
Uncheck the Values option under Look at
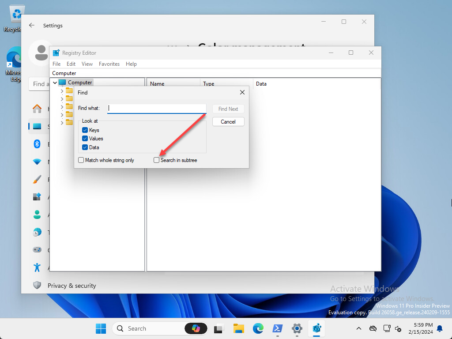point(85,139)
